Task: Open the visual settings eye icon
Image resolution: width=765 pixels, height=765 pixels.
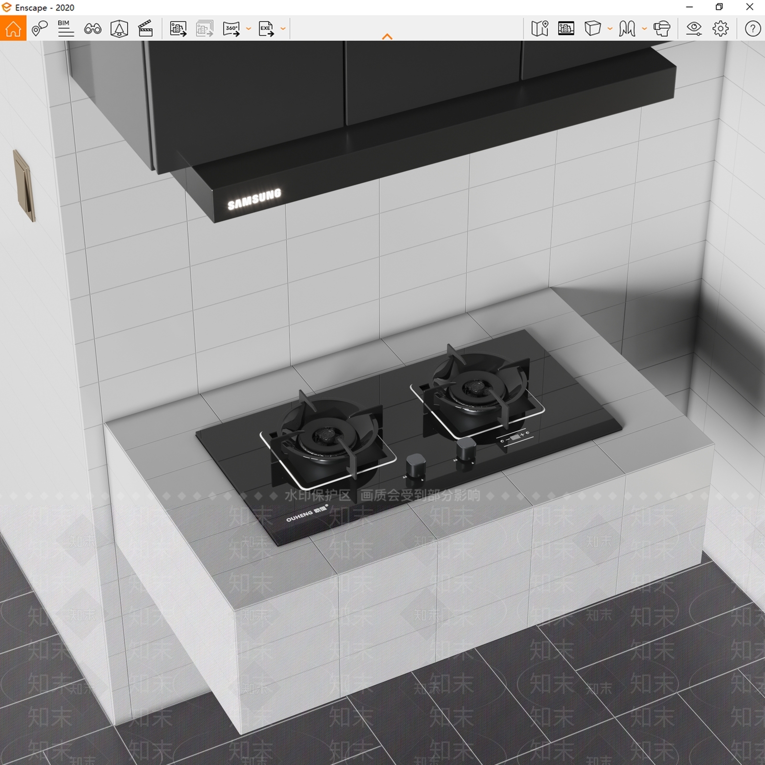Action: pyautogui.click(x=694, y=29)
